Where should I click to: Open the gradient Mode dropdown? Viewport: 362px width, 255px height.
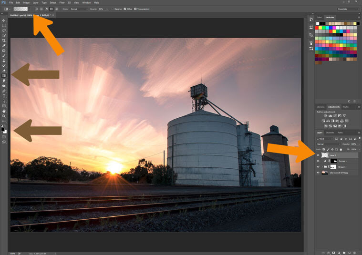79,9
